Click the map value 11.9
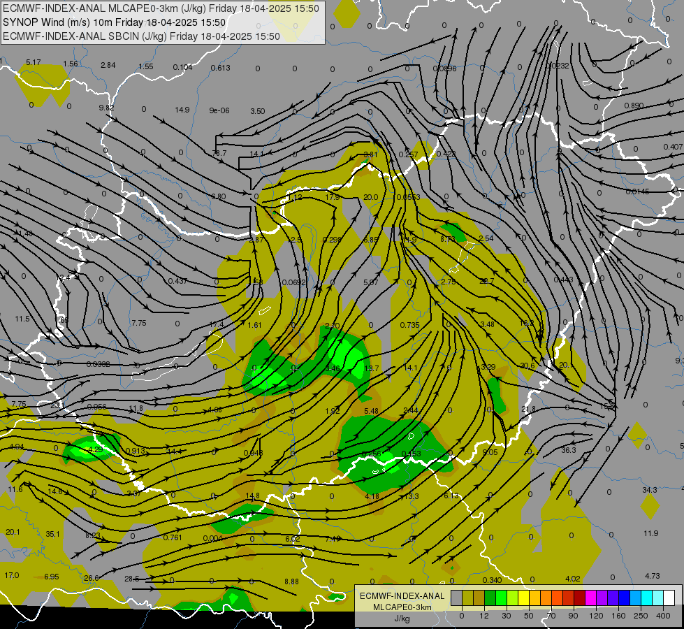The width and height of the screenshot is (684, 629). pos(651,533)
